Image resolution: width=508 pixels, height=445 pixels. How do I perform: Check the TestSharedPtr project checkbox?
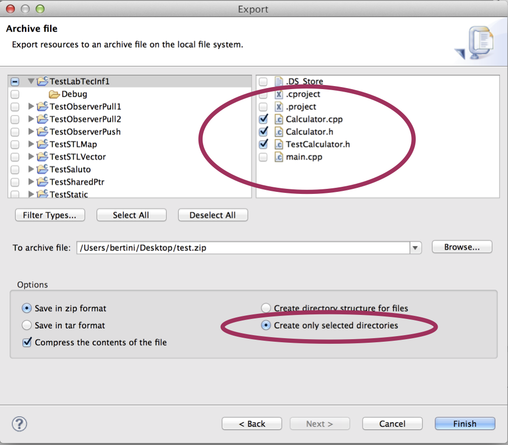(x=15, y=182)
